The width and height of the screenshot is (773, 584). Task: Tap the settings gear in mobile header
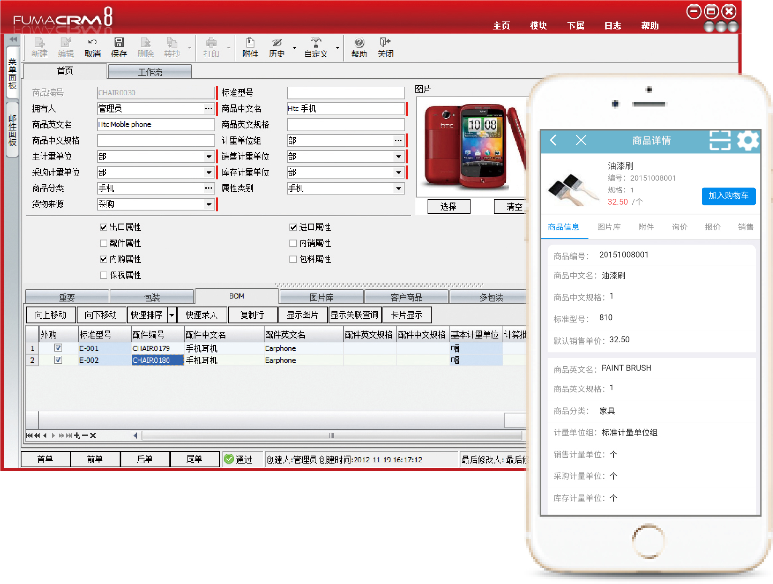748,141
